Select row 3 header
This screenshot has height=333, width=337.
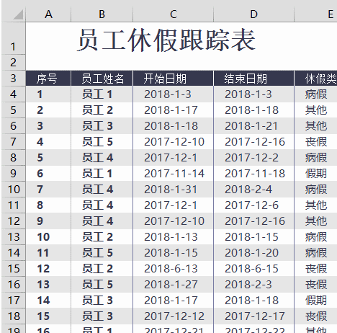[x=13, y=79]
